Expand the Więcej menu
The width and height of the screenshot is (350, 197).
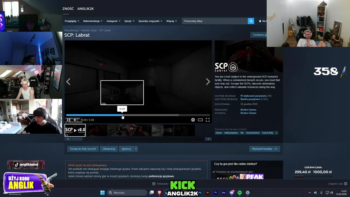(x=171, y=21)
